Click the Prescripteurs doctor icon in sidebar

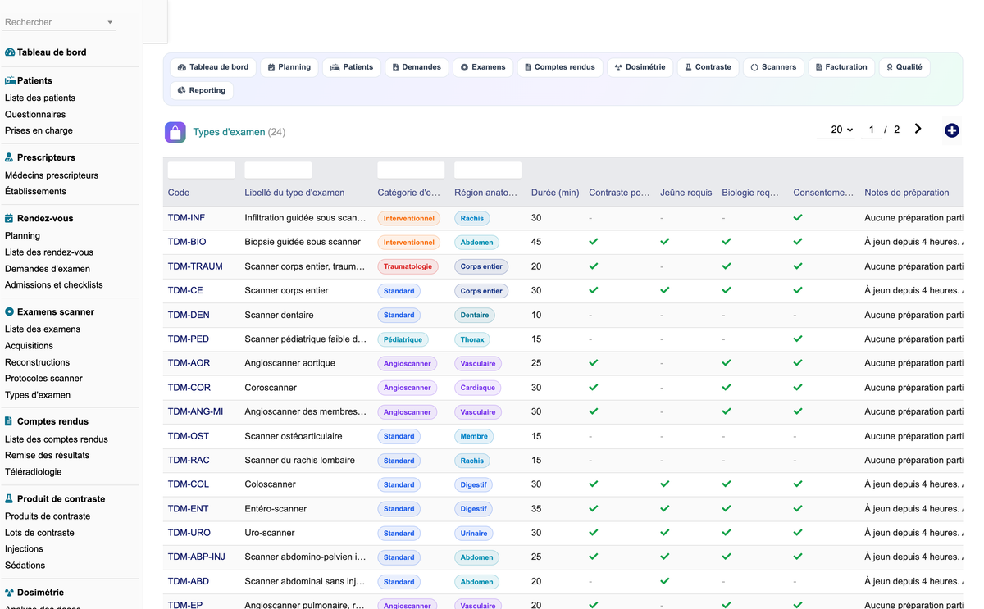(10, 157)
